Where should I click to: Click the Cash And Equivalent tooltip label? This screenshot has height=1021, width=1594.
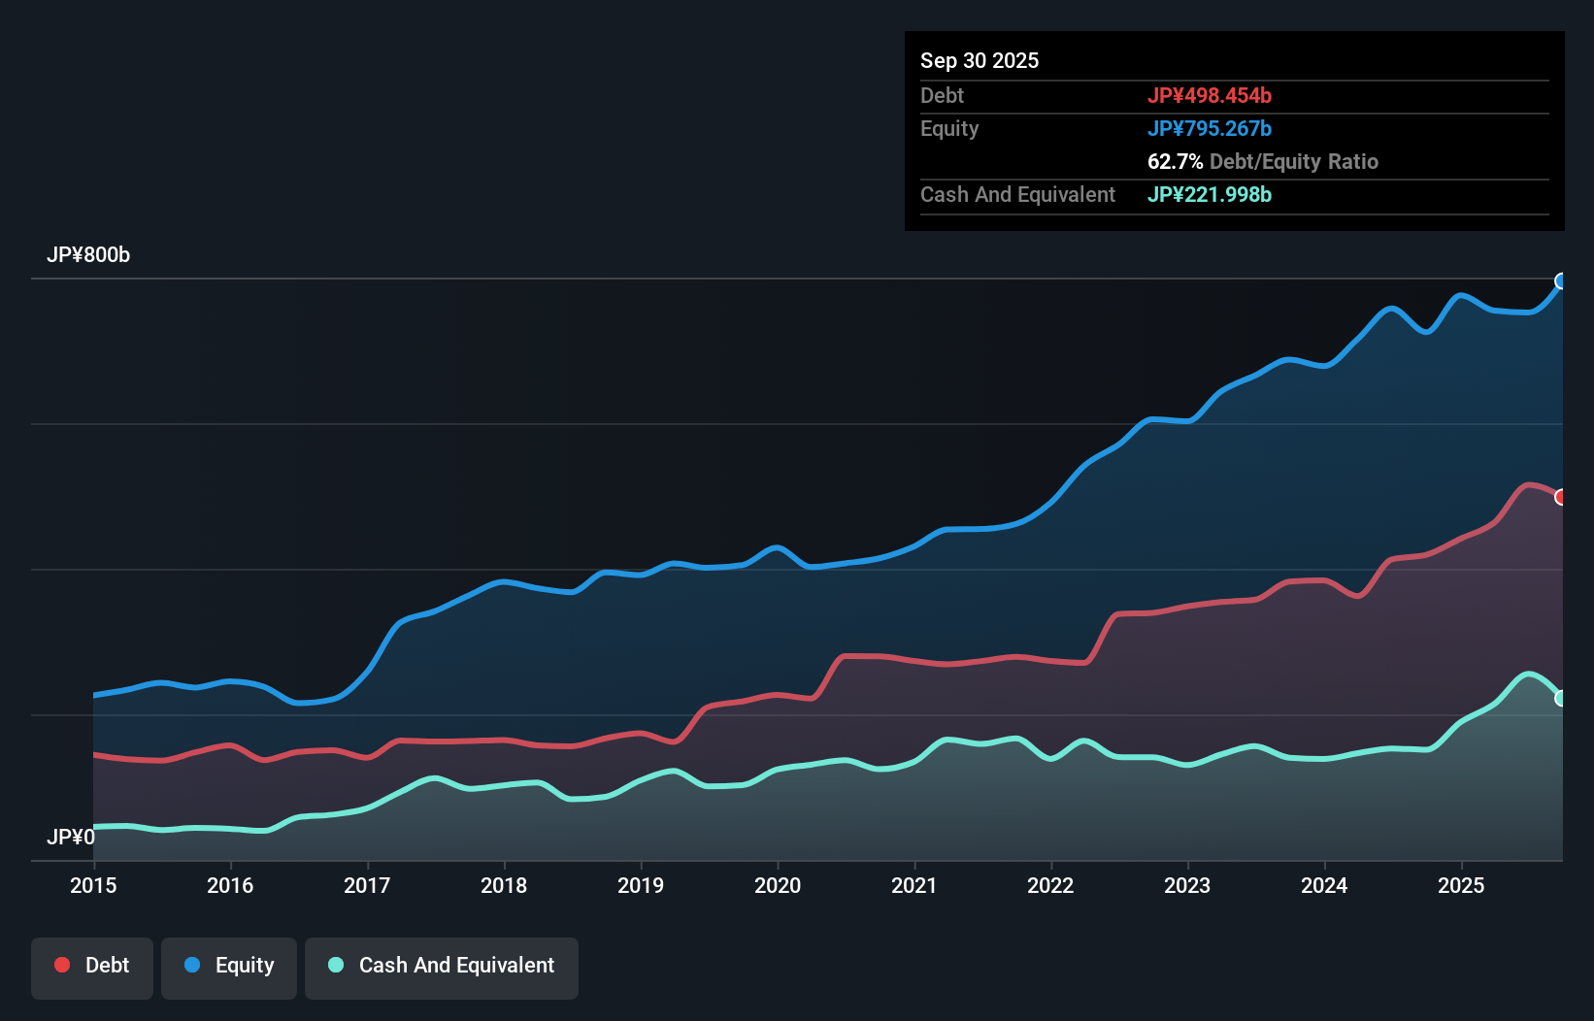coord(1017,194)
